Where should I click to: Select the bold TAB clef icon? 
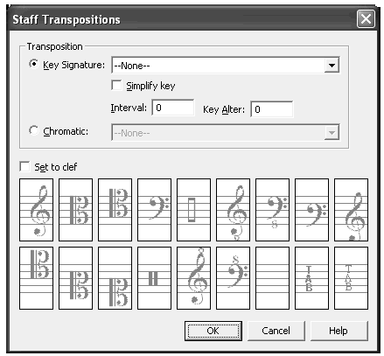click(311, 278)
